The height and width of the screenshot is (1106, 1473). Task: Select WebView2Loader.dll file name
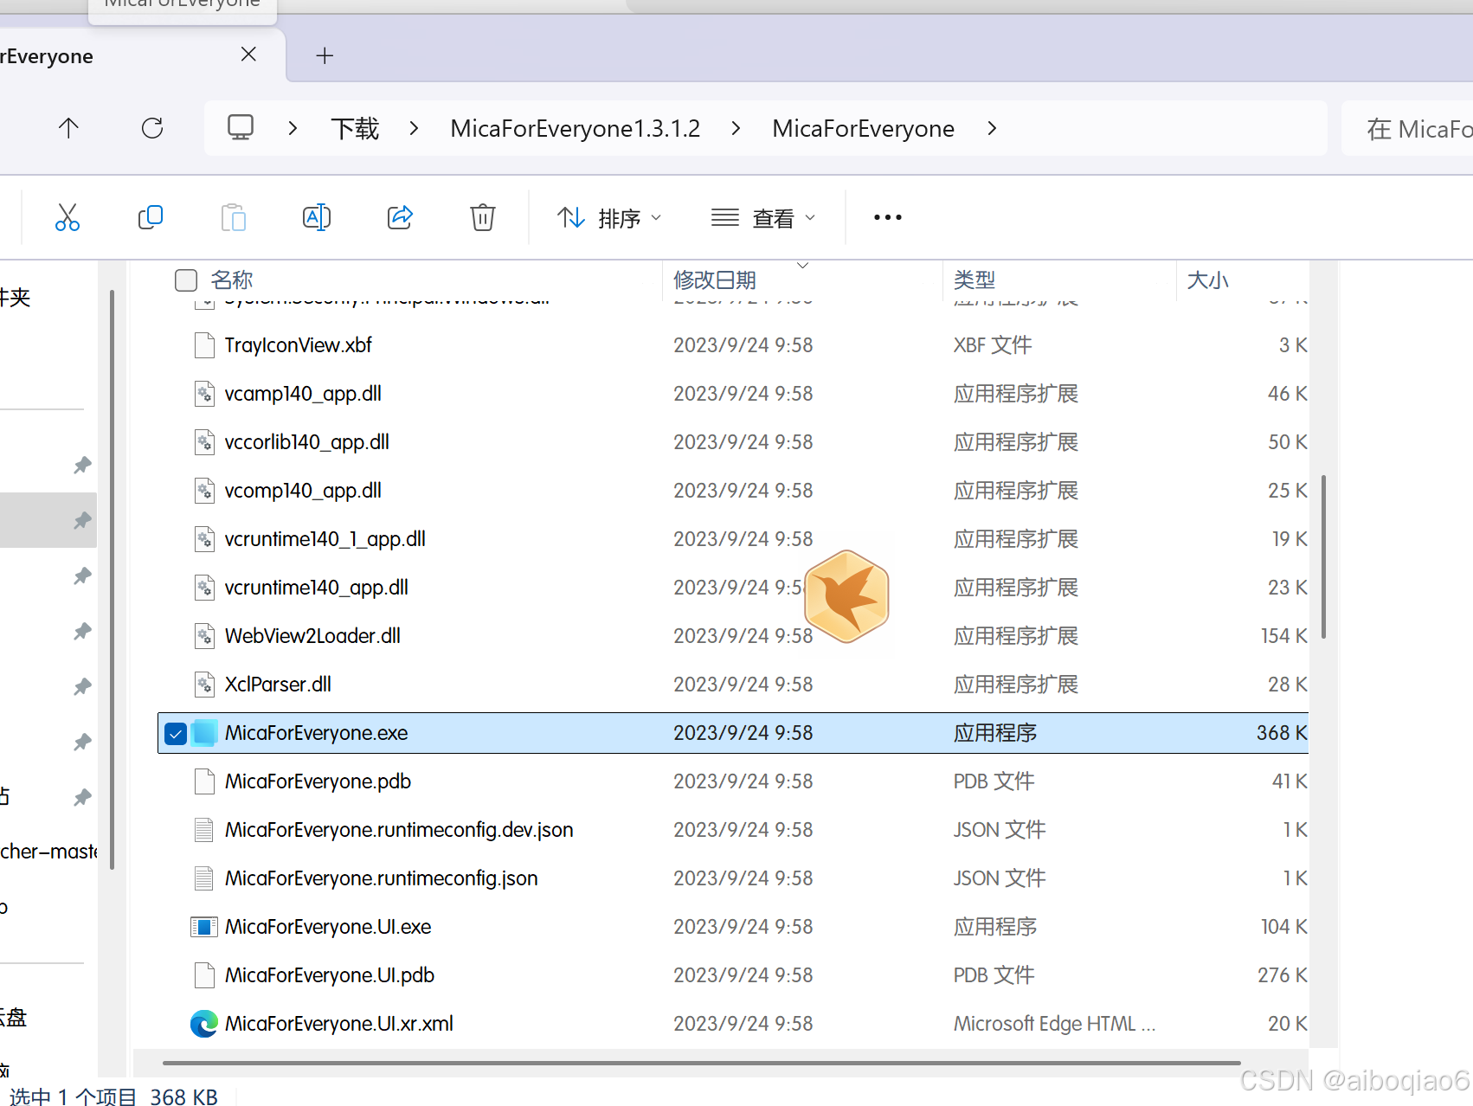[312, 636]
